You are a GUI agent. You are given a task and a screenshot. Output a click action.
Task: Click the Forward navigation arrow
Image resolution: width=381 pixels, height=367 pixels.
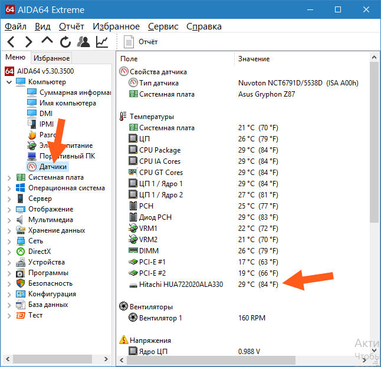click(28, 42)
